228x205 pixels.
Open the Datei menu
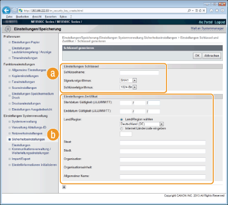(x=9, y=17)
